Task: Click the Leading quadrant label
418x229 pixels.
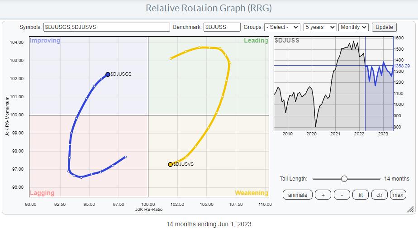Action: pyautogui.click(x=256, y=41)
